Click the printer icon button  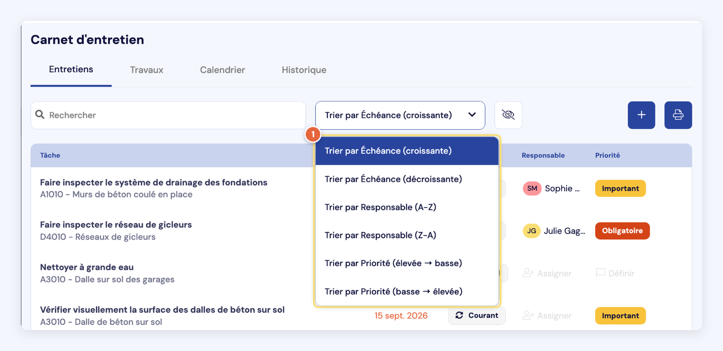pyautogui.click(x=678, y=115)
